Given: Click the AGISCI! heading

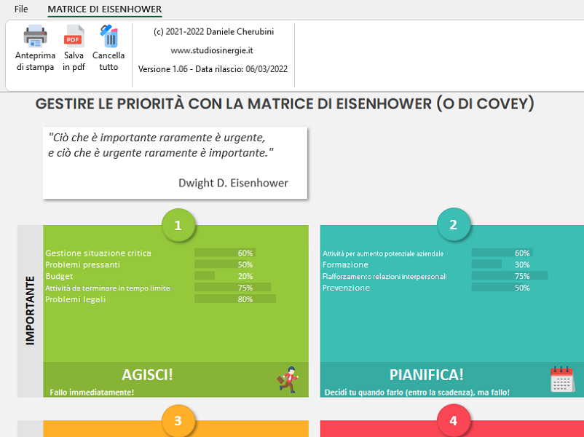Looking at the screenshot, I should pyautogui.click(x=148, y=375).
